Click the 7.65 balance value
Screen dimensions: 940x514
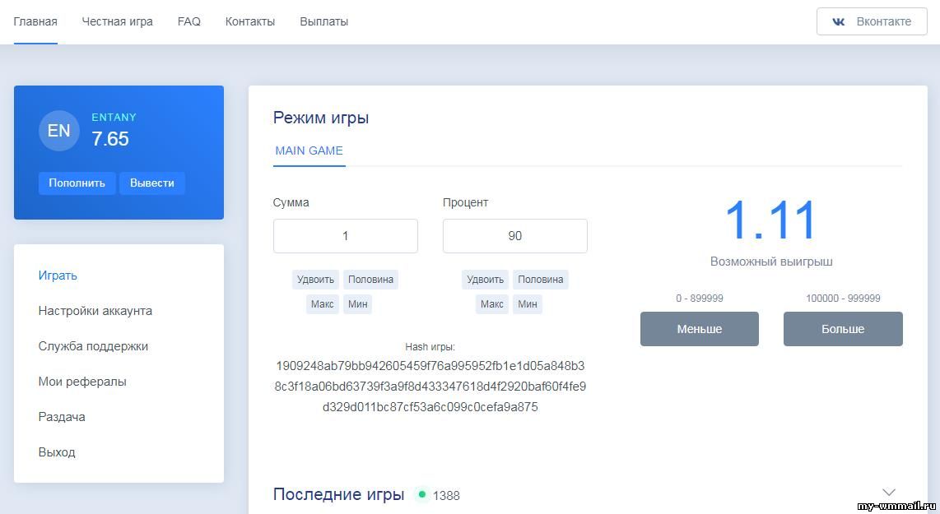(x=110, y=139)
